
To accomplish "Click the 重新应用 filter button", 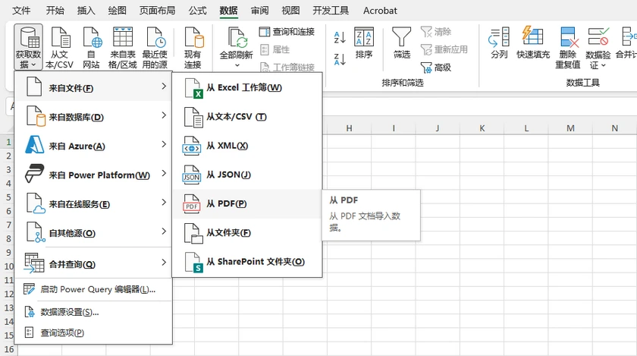I will pyautogui.click(x=444, y=49).
